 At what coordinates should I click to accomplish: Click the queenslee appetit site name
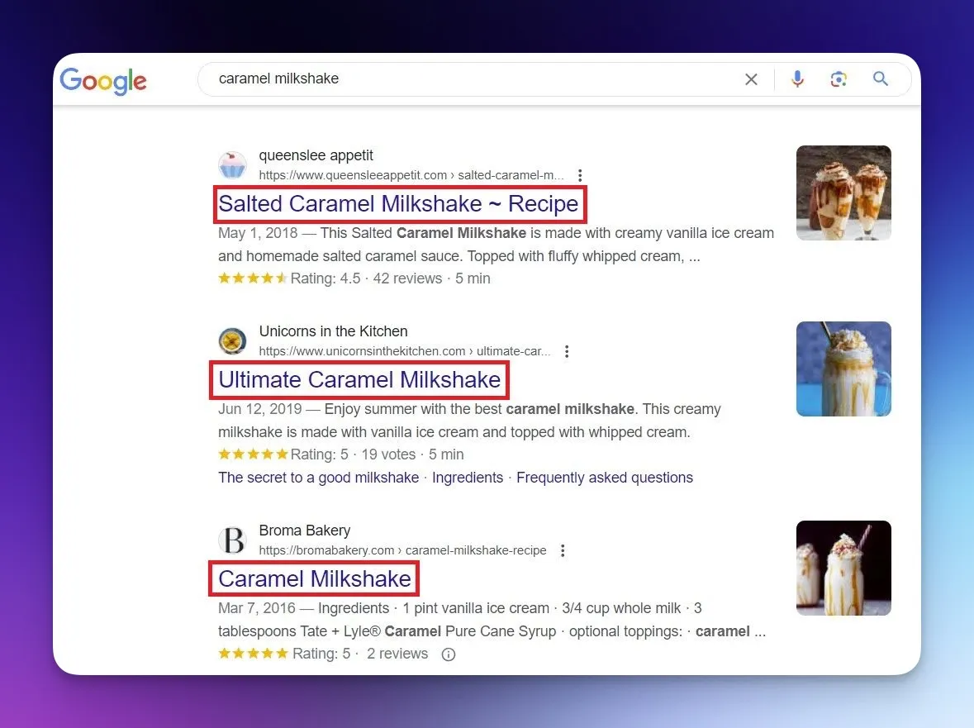tap(316, 155)
